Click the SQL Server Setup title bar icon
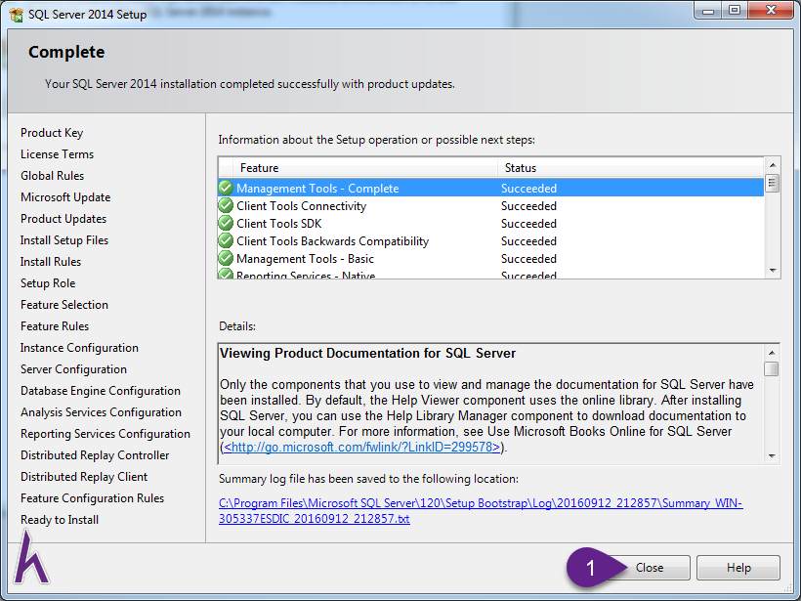This screenshot has width=801, height=601. (x=16, y=15)
